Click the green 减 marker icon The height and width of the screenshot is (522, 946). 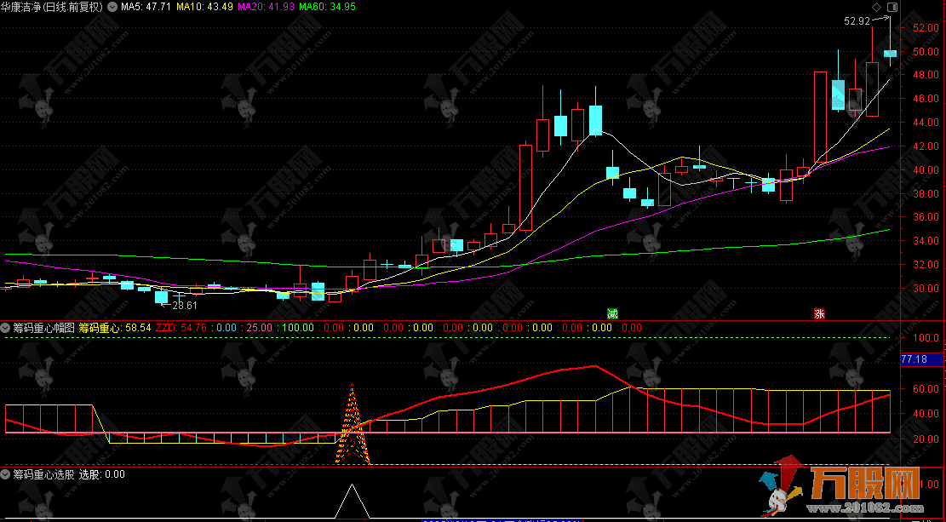611,313
